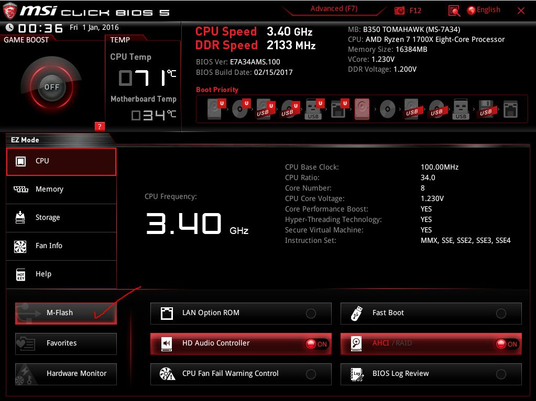536x401 pixels.
Task: Open the M-Flash utility
Action: click(x=66, y=313)
